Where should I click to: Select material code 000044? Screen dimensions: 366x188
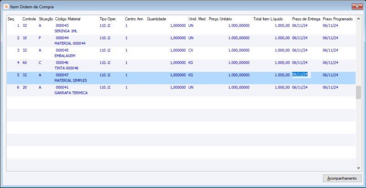62,38
